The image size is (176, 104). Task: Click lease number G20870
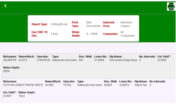click(x=124, y=85)
